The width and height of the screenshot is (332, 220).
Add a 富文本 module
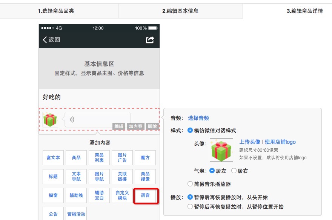click(53, 158)
